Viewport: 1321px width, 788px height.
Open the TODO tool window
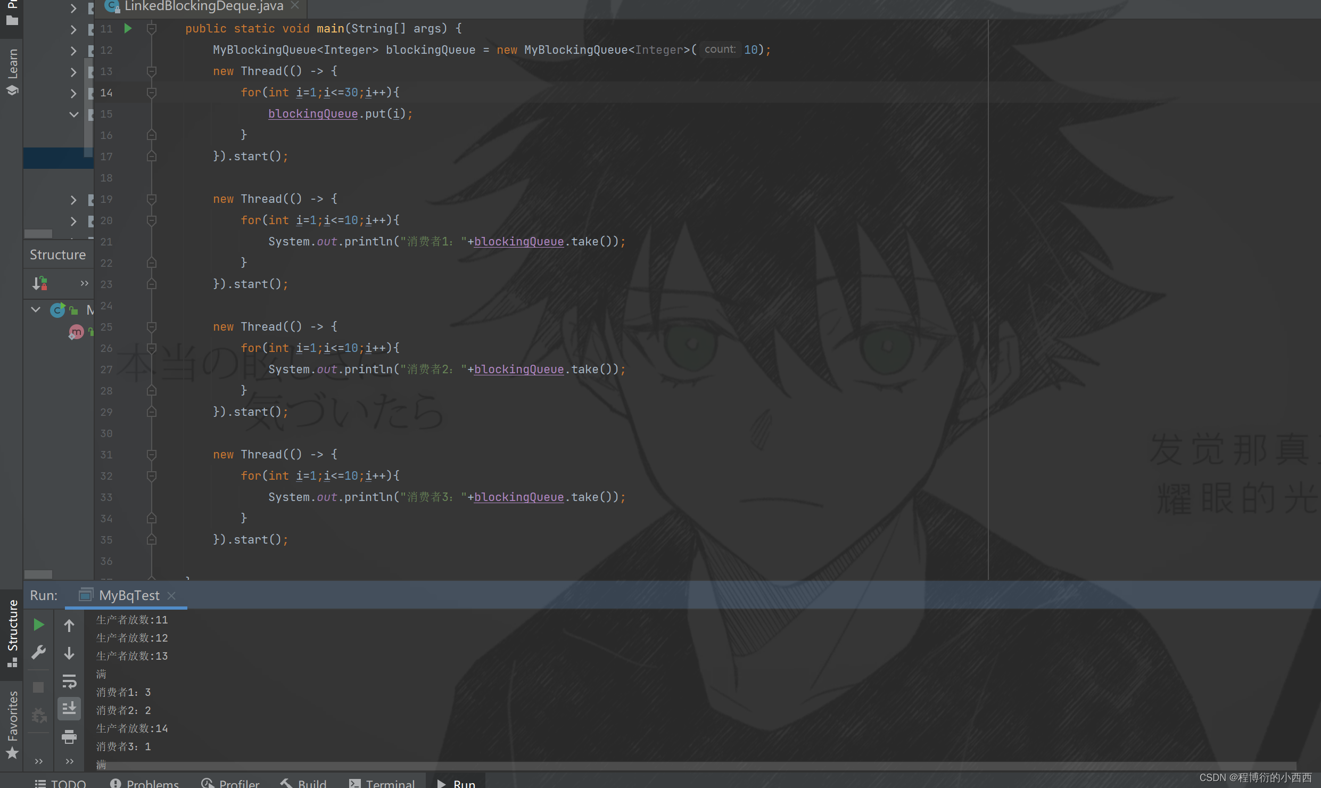click(61, 783)
